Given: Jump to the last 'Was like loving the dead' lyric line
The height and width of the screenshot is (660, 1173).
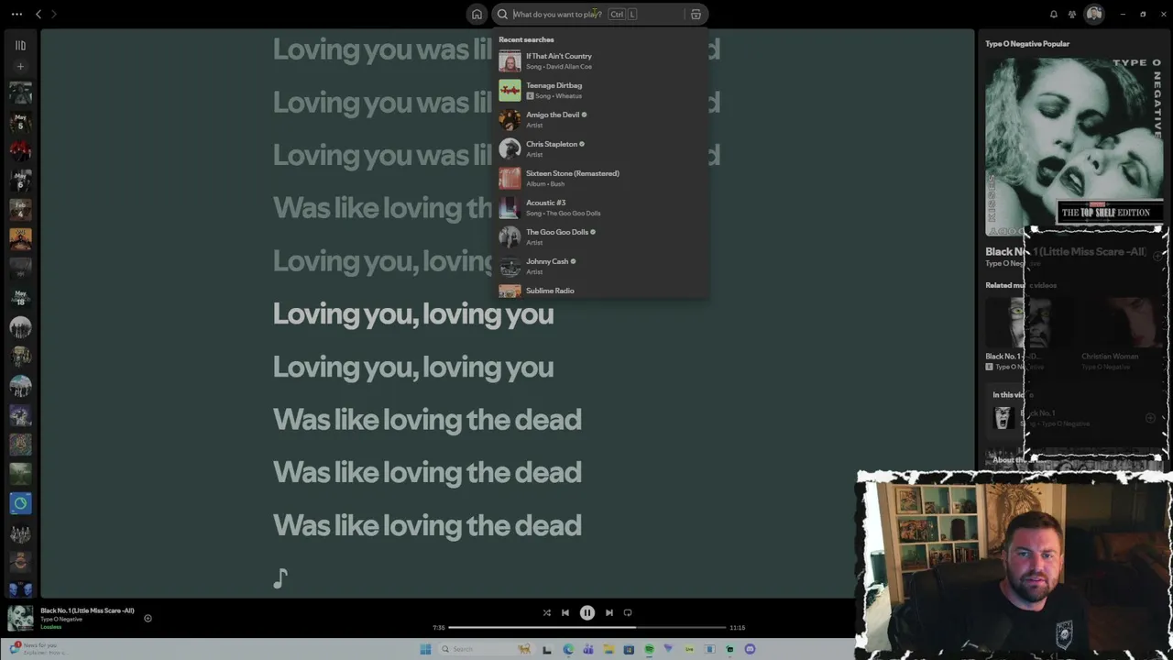Looking at the screenshot, I should [427, 525].
